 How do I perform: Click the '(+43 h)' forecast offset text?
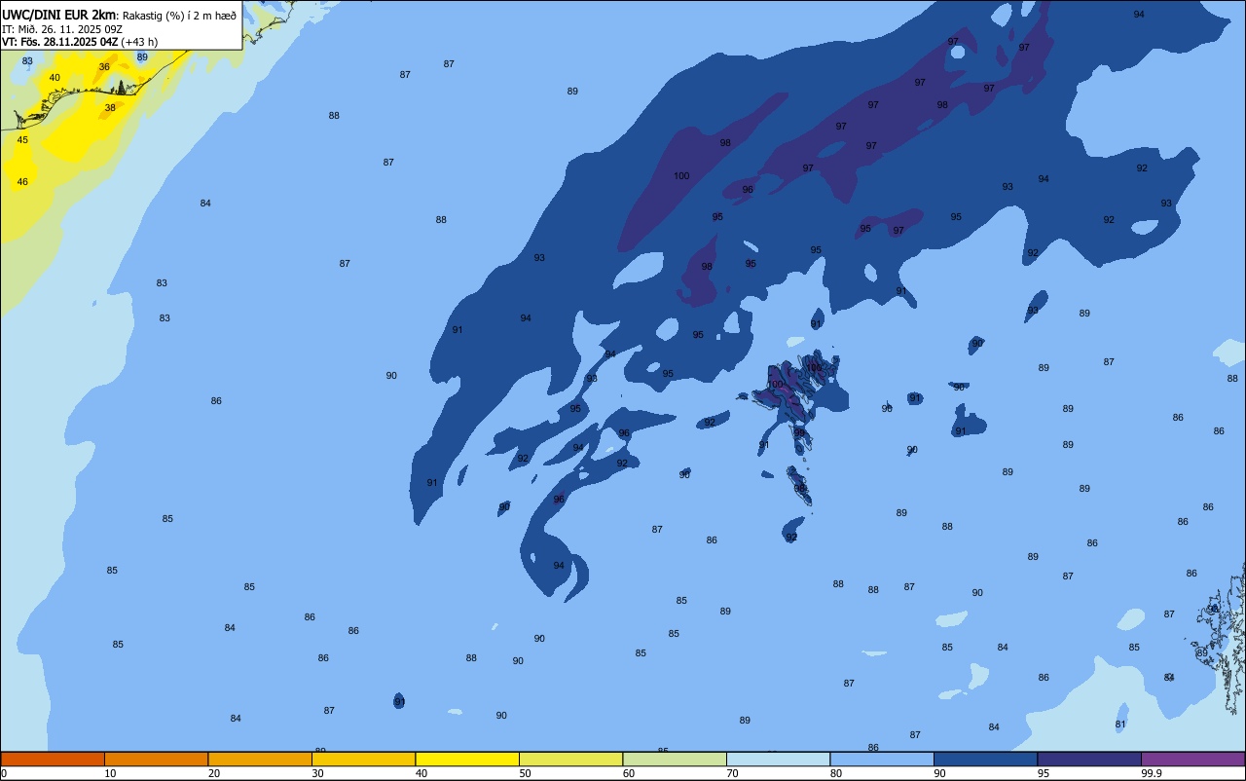pos(139,42)
